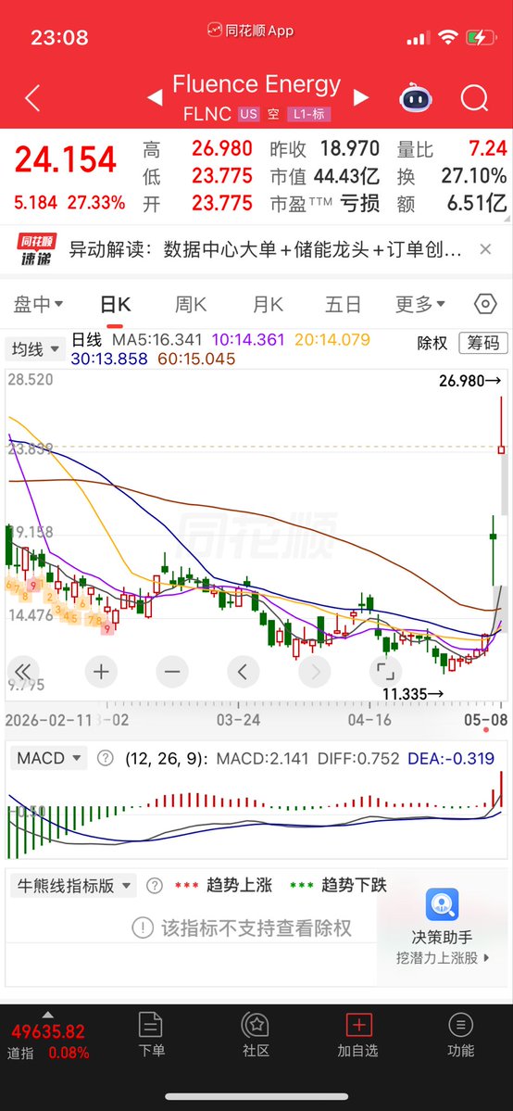Follow 挖潜力上涨股 link
Viewport: 513px width, 1111px height.
tap(443, 958)
